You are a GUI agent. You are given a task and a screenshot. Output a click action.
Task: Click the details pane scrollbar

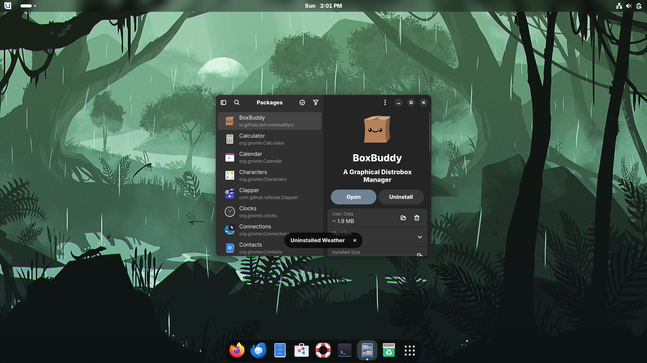pos(430,132)
